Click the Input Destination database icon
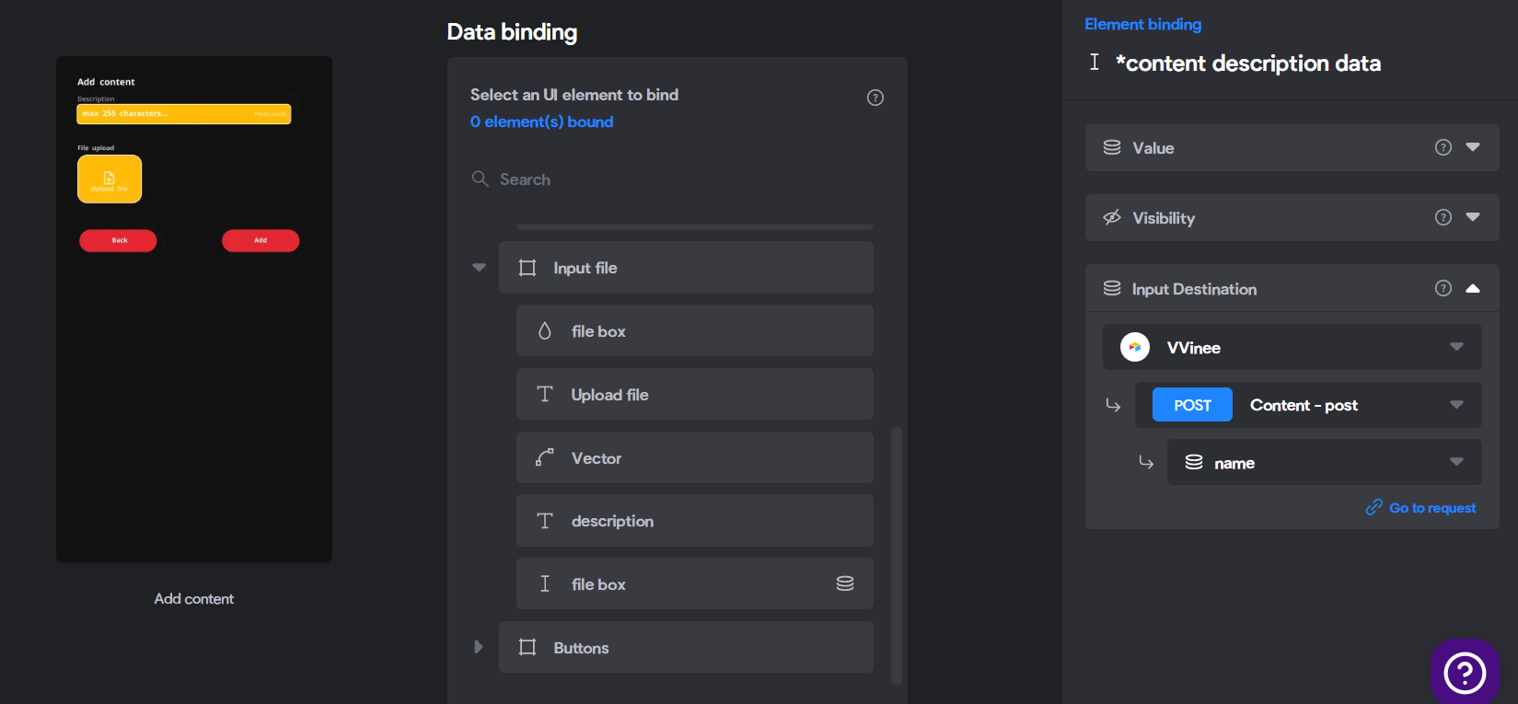The height and width of the screenshot is (704, 1518). coord(1112,288)
